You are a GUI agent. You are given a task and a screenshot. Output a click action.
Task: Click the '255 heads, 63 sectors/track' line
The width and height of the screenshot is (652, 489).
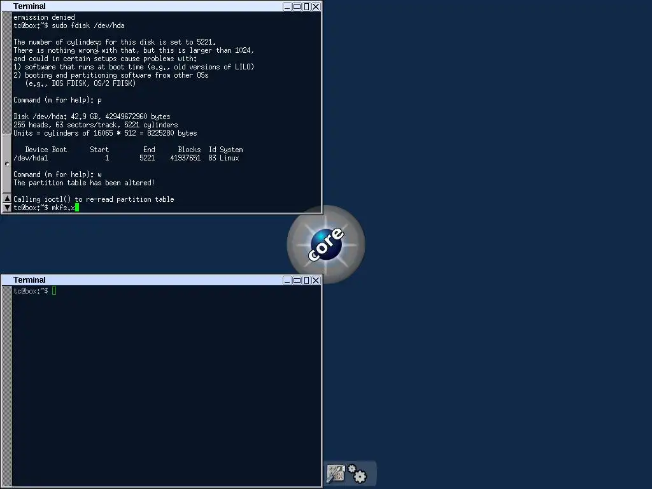pyautogui.click(x=96, y=125)
